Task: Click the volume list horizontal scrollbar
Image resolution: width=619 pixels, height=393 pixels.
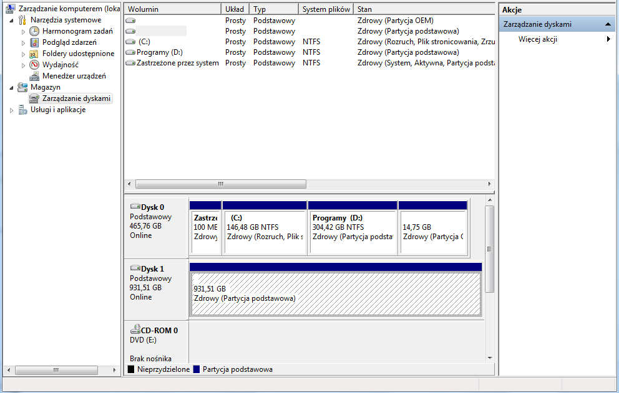Action: click(x=220, y=184)
